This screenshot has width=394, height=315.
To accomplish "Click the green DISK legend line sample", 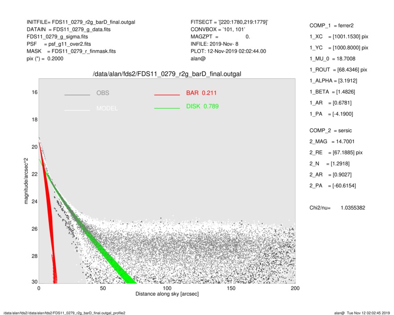I will pyautogui.click(x=167, y=108).
